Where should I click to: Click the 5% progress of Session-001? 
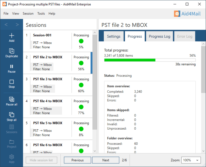81,47
